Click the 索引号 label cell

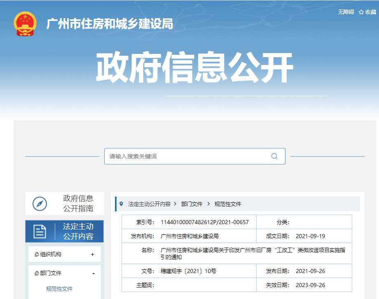click(145, 222)
